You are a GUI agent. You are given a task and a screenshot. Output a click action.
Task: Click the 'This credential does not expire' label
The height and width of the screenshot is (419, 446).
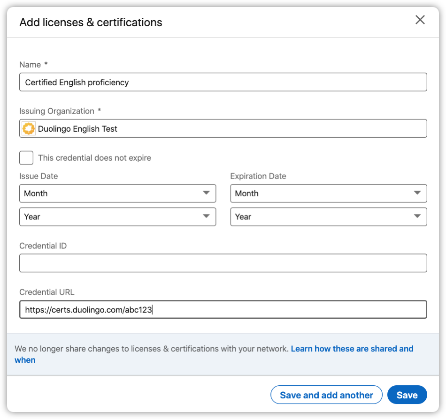(x=94, y=158)
